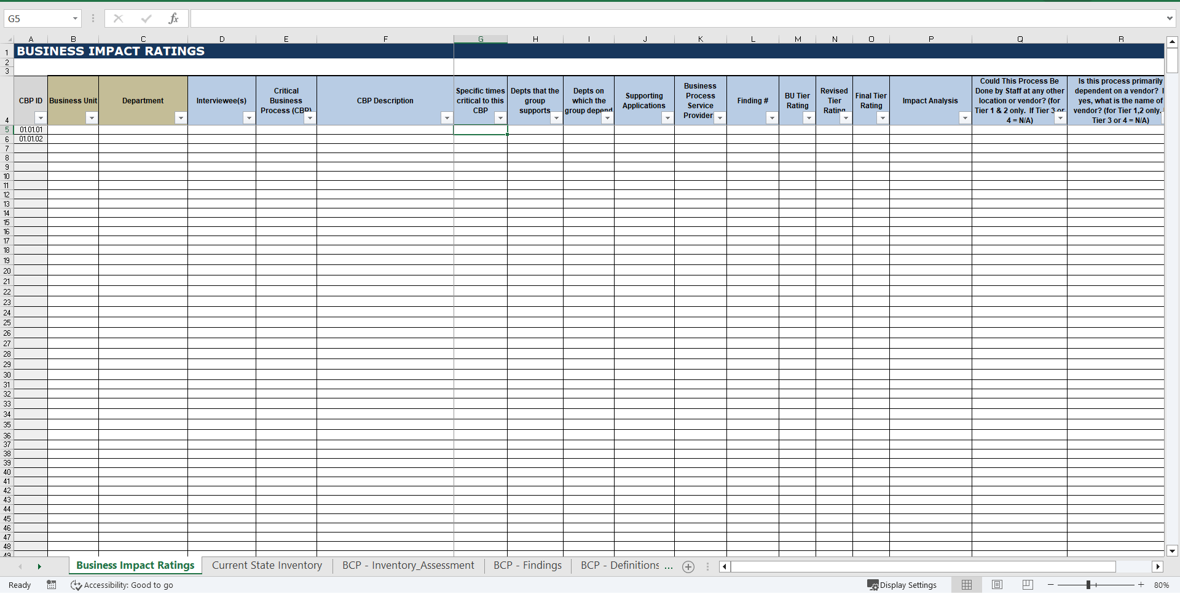1180x594 pixels.
Task: Click the Zoom Out minus icon
Action: 1051,585
